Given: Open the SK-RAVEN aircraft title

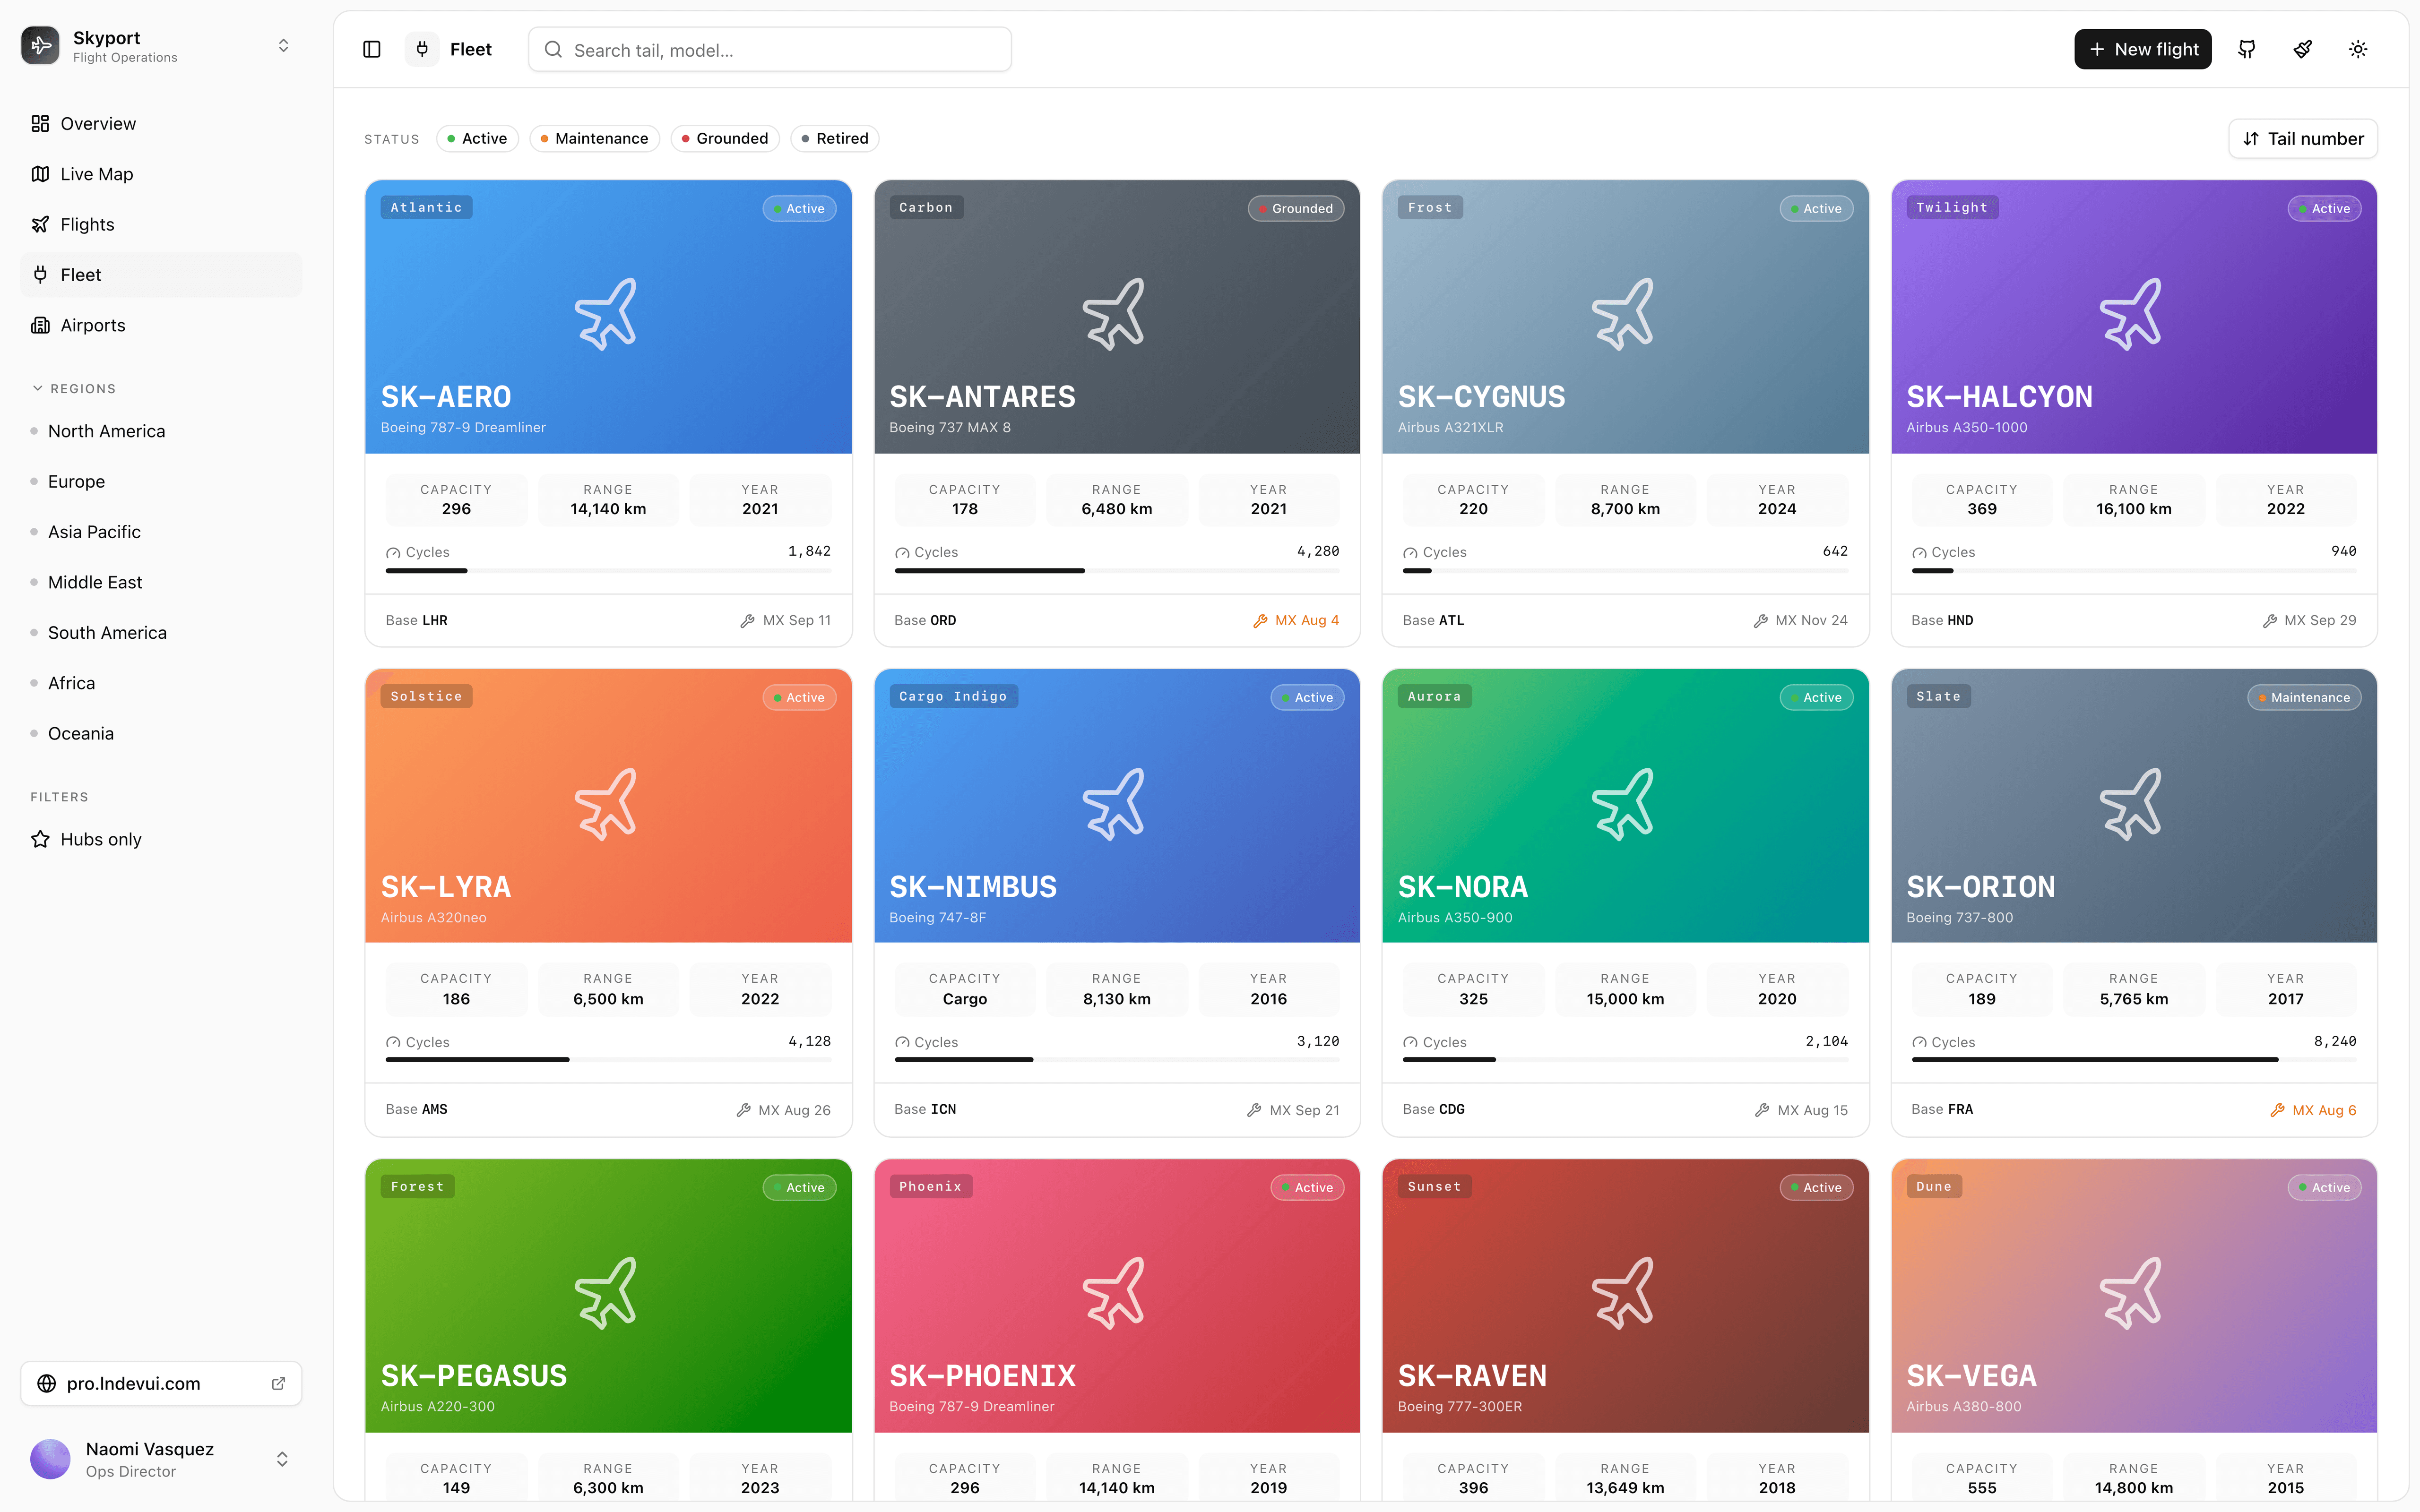Looking at the screenshot, I should coord(1472,1376).
